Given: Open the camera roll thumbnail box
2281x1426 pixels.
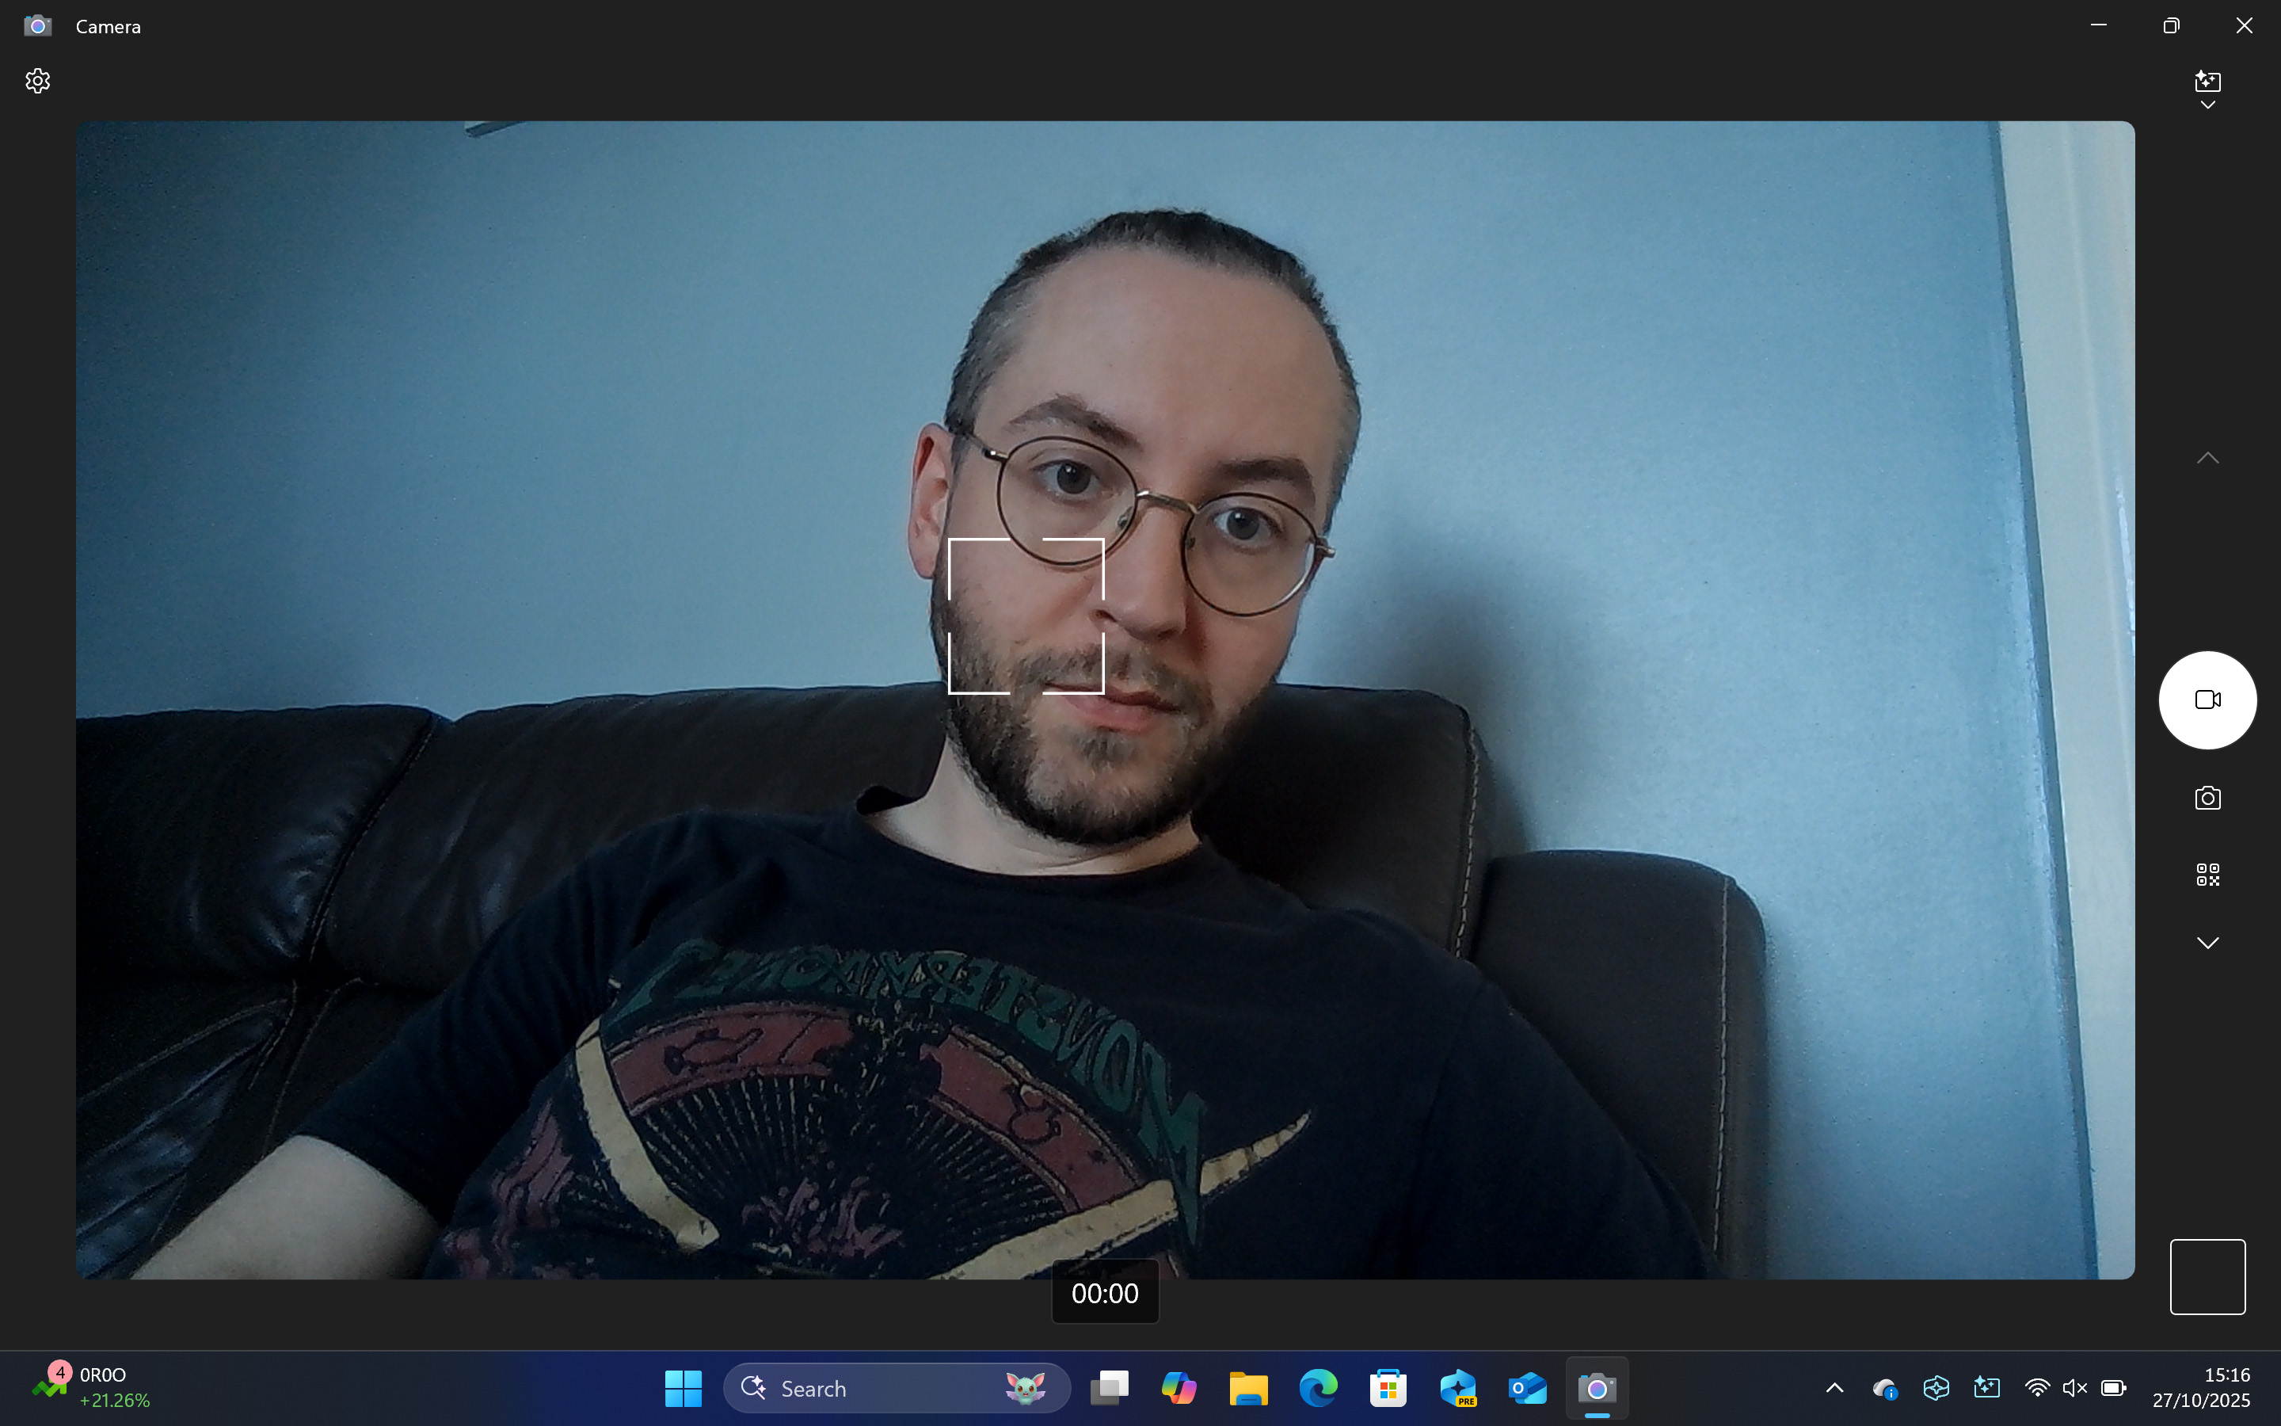Looking at the screenshot, I should tap(2207, 1276).
